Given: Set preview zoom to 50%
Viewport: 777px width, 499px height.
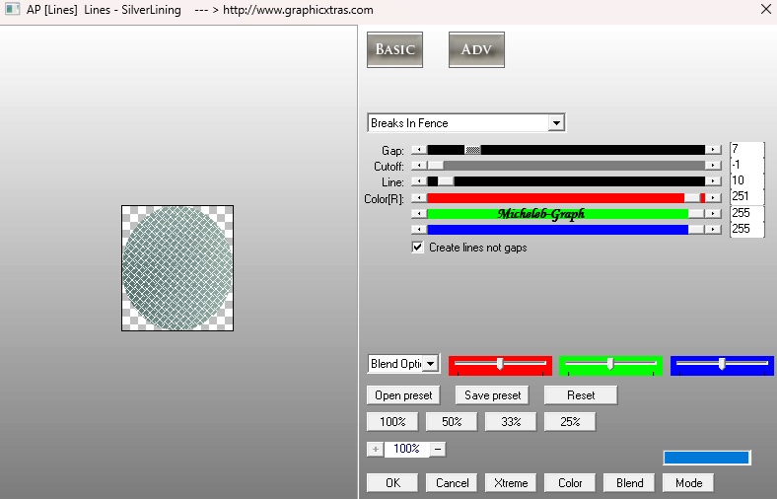Looking at the screenshot, I should (452, 422).
